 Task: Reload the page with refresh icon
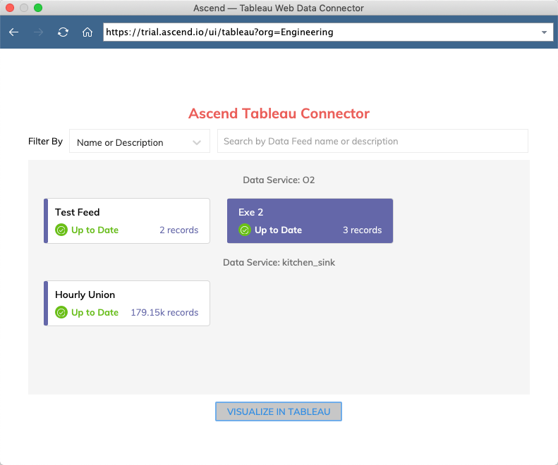(x=63, y=32)
